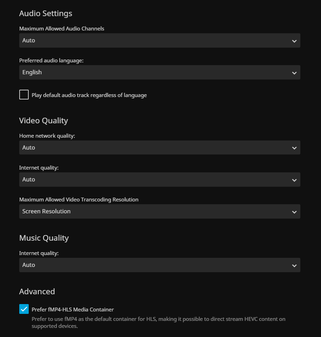The width and height of the screenshot is (321, 337).
Task: Click the chevron arrow on video Internet quality
Action: click(294, 180)
